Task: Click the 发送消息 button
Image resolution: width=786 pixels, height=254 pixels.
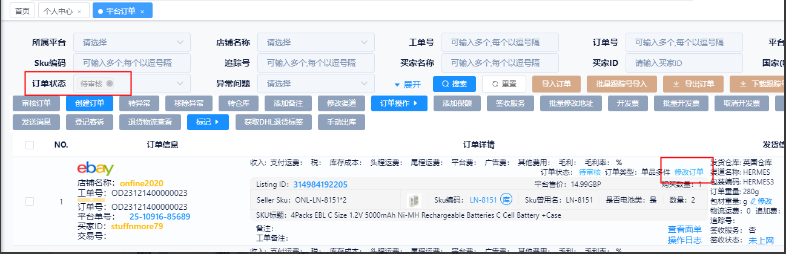Action: coord(36,122)
